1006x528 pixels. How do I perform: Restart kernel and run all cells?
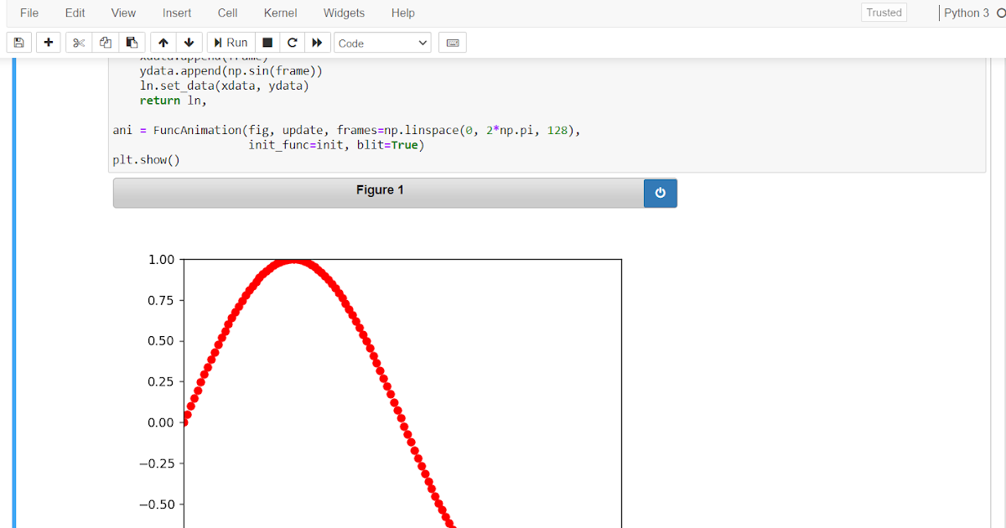click(x=317, y=42)
